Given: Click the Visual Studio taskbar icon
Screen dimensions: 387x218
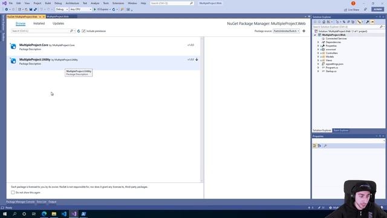Looking at the screenshot, I should (74, 214).
